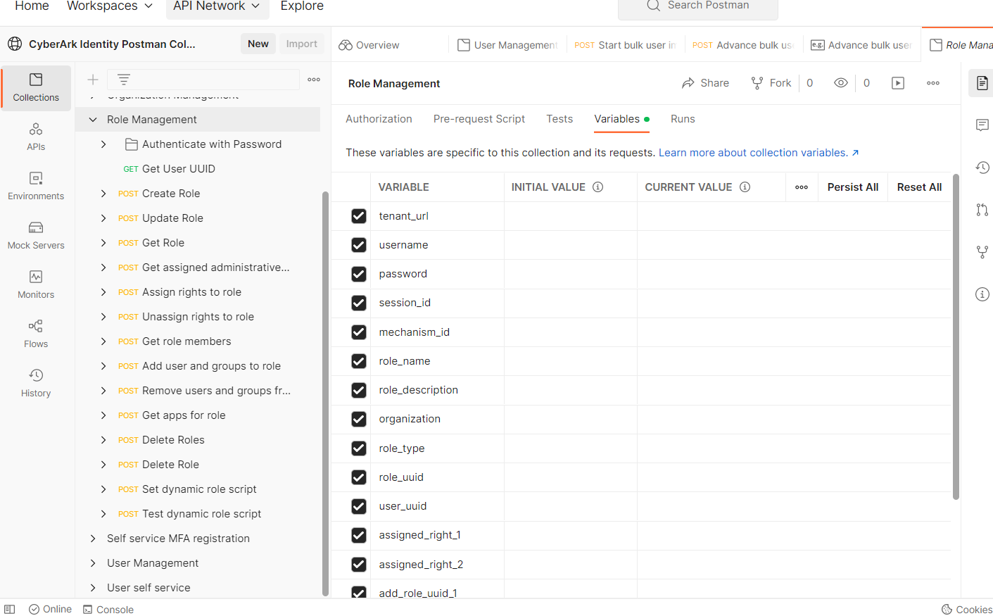Click the New button
Viewport: 993px width, 616px height.
click(x=258, y=44)
